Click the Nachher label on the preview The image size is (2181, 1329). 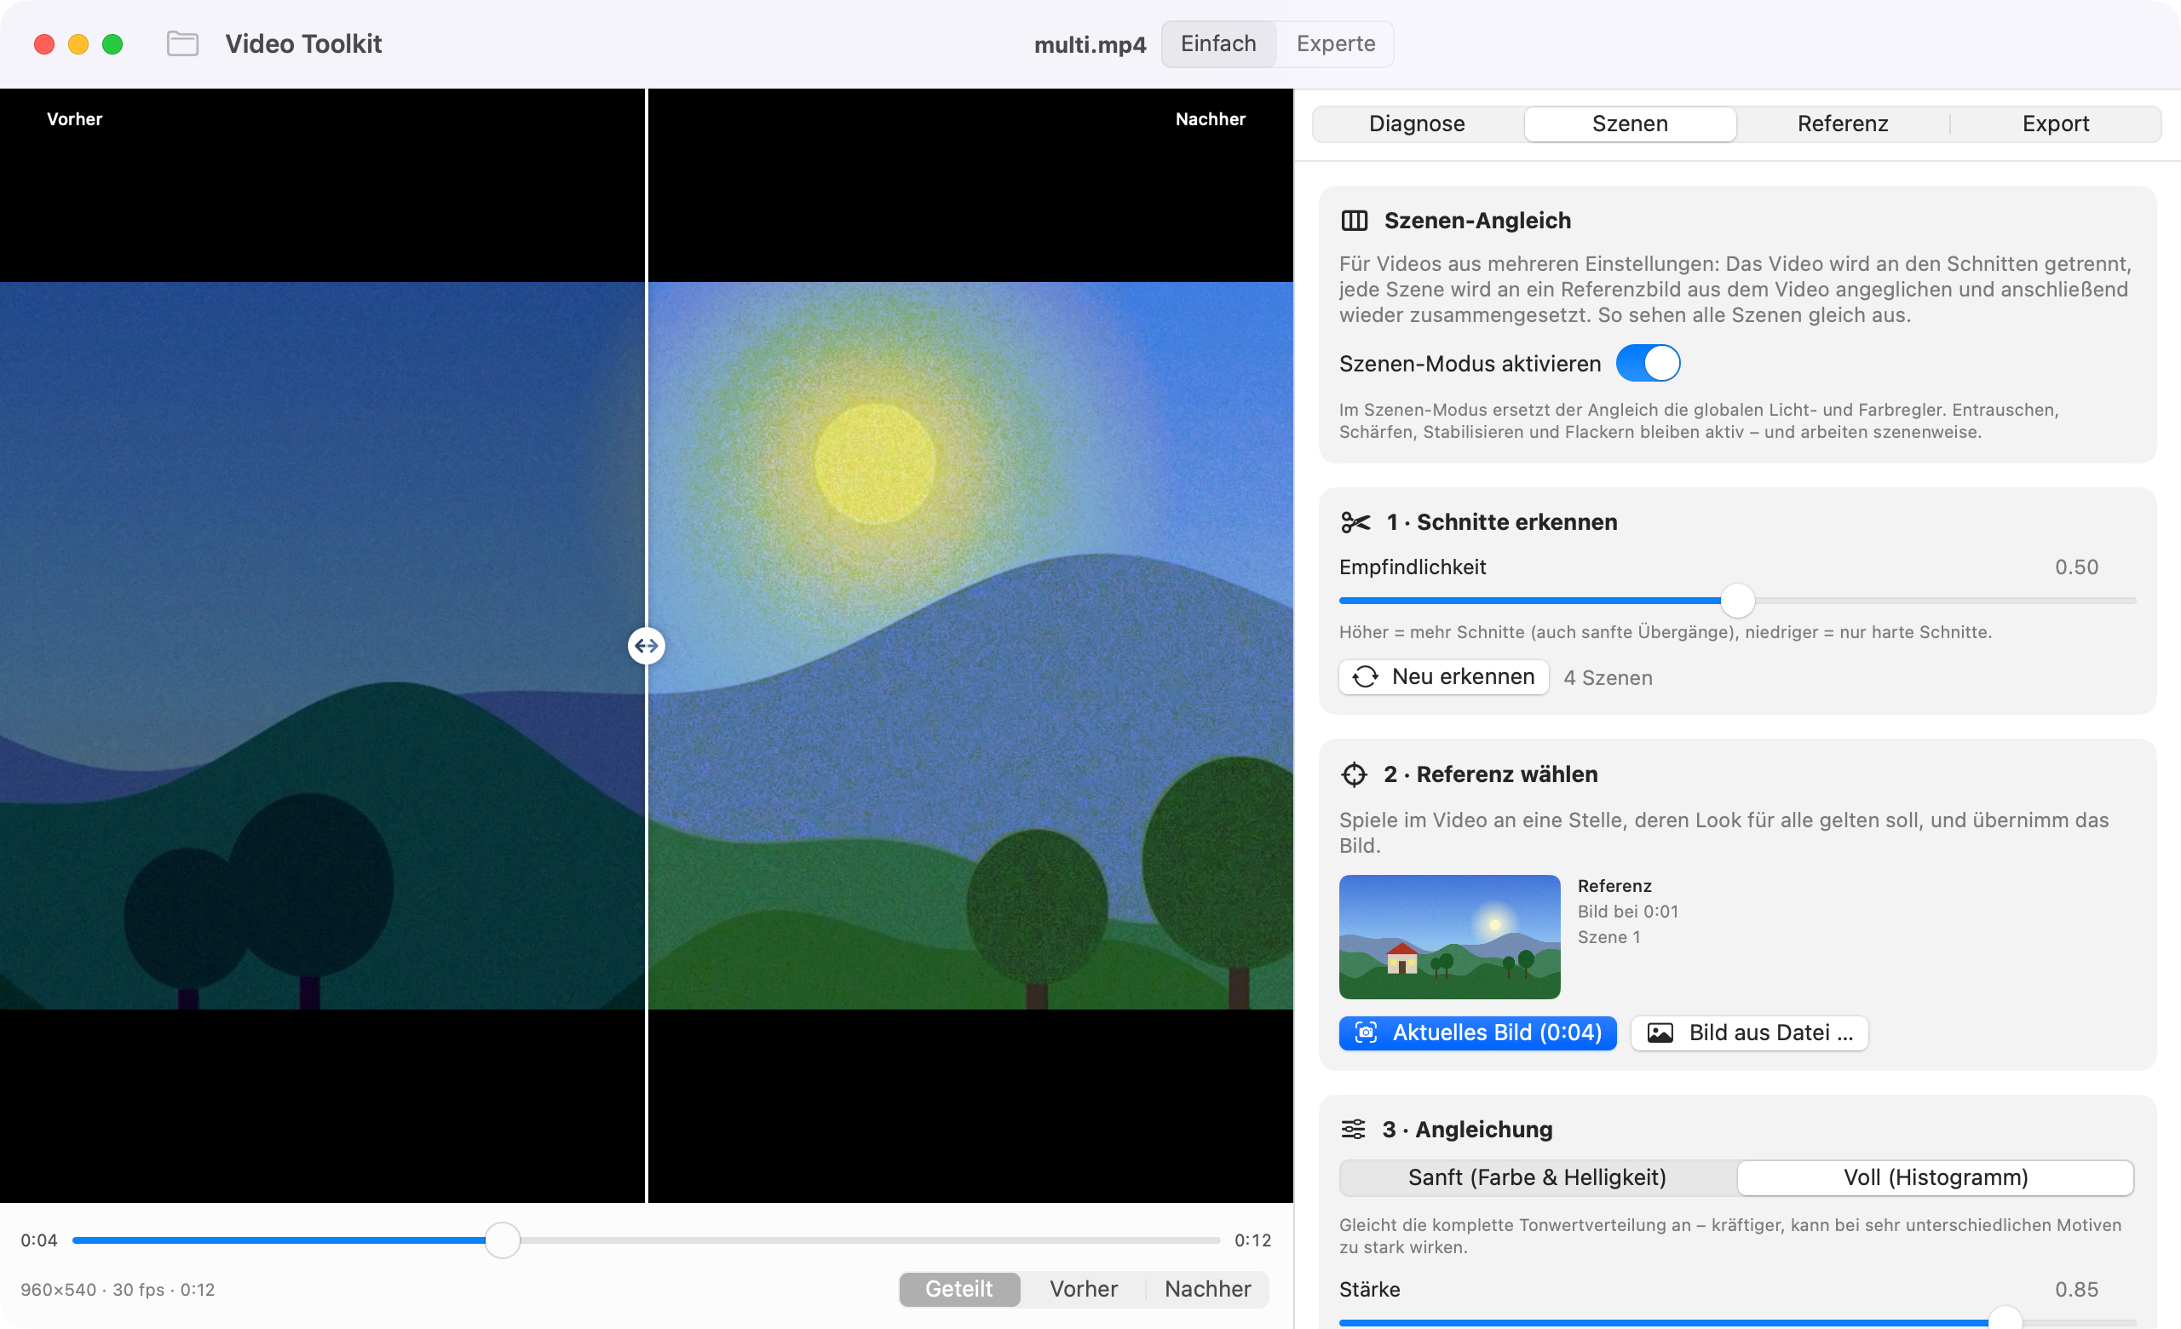pos(1210,119)
